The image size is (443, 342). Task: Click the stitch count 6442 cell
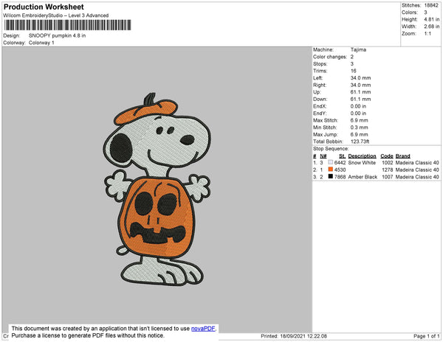340,163
